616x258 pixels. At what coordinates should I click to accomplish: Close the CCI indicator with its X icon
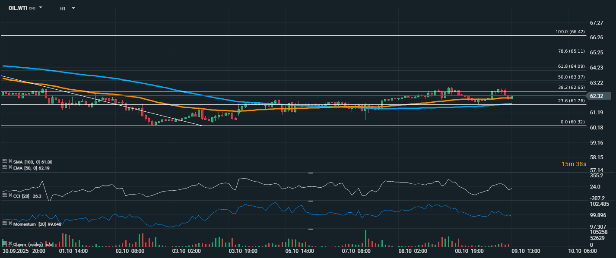[x=10, y=195]
